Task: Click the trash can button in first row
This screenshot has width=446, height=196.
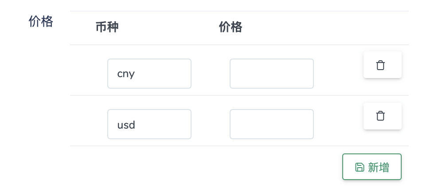Action: (382, 65)
